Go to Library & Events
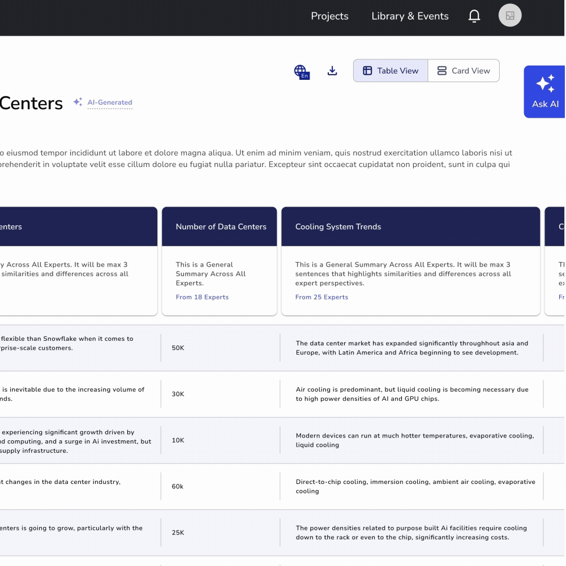The width and height of the screenshot is (566, 566). click(x=410, y=16)
